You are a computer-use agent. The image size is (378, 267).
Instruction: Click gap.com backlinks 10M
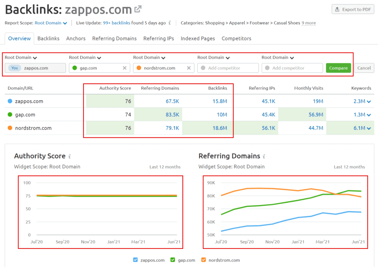click(x=222, y=115)
